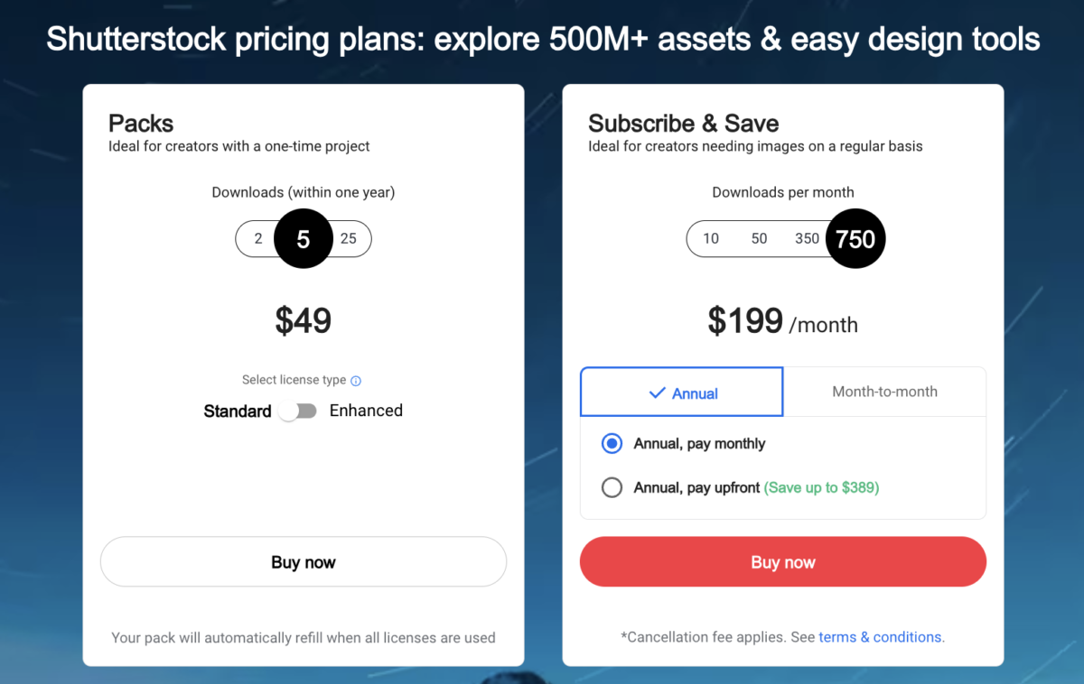This screenshot has height=684, width=1084.
Task: Select the 'Annual, pay monthly' option
Action: pyautogui.click(x=612, y=443)
